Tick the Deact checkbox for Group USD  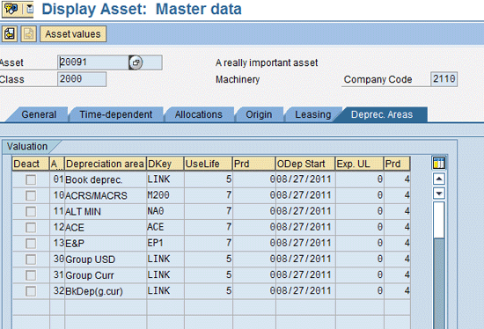pos(31,260)
